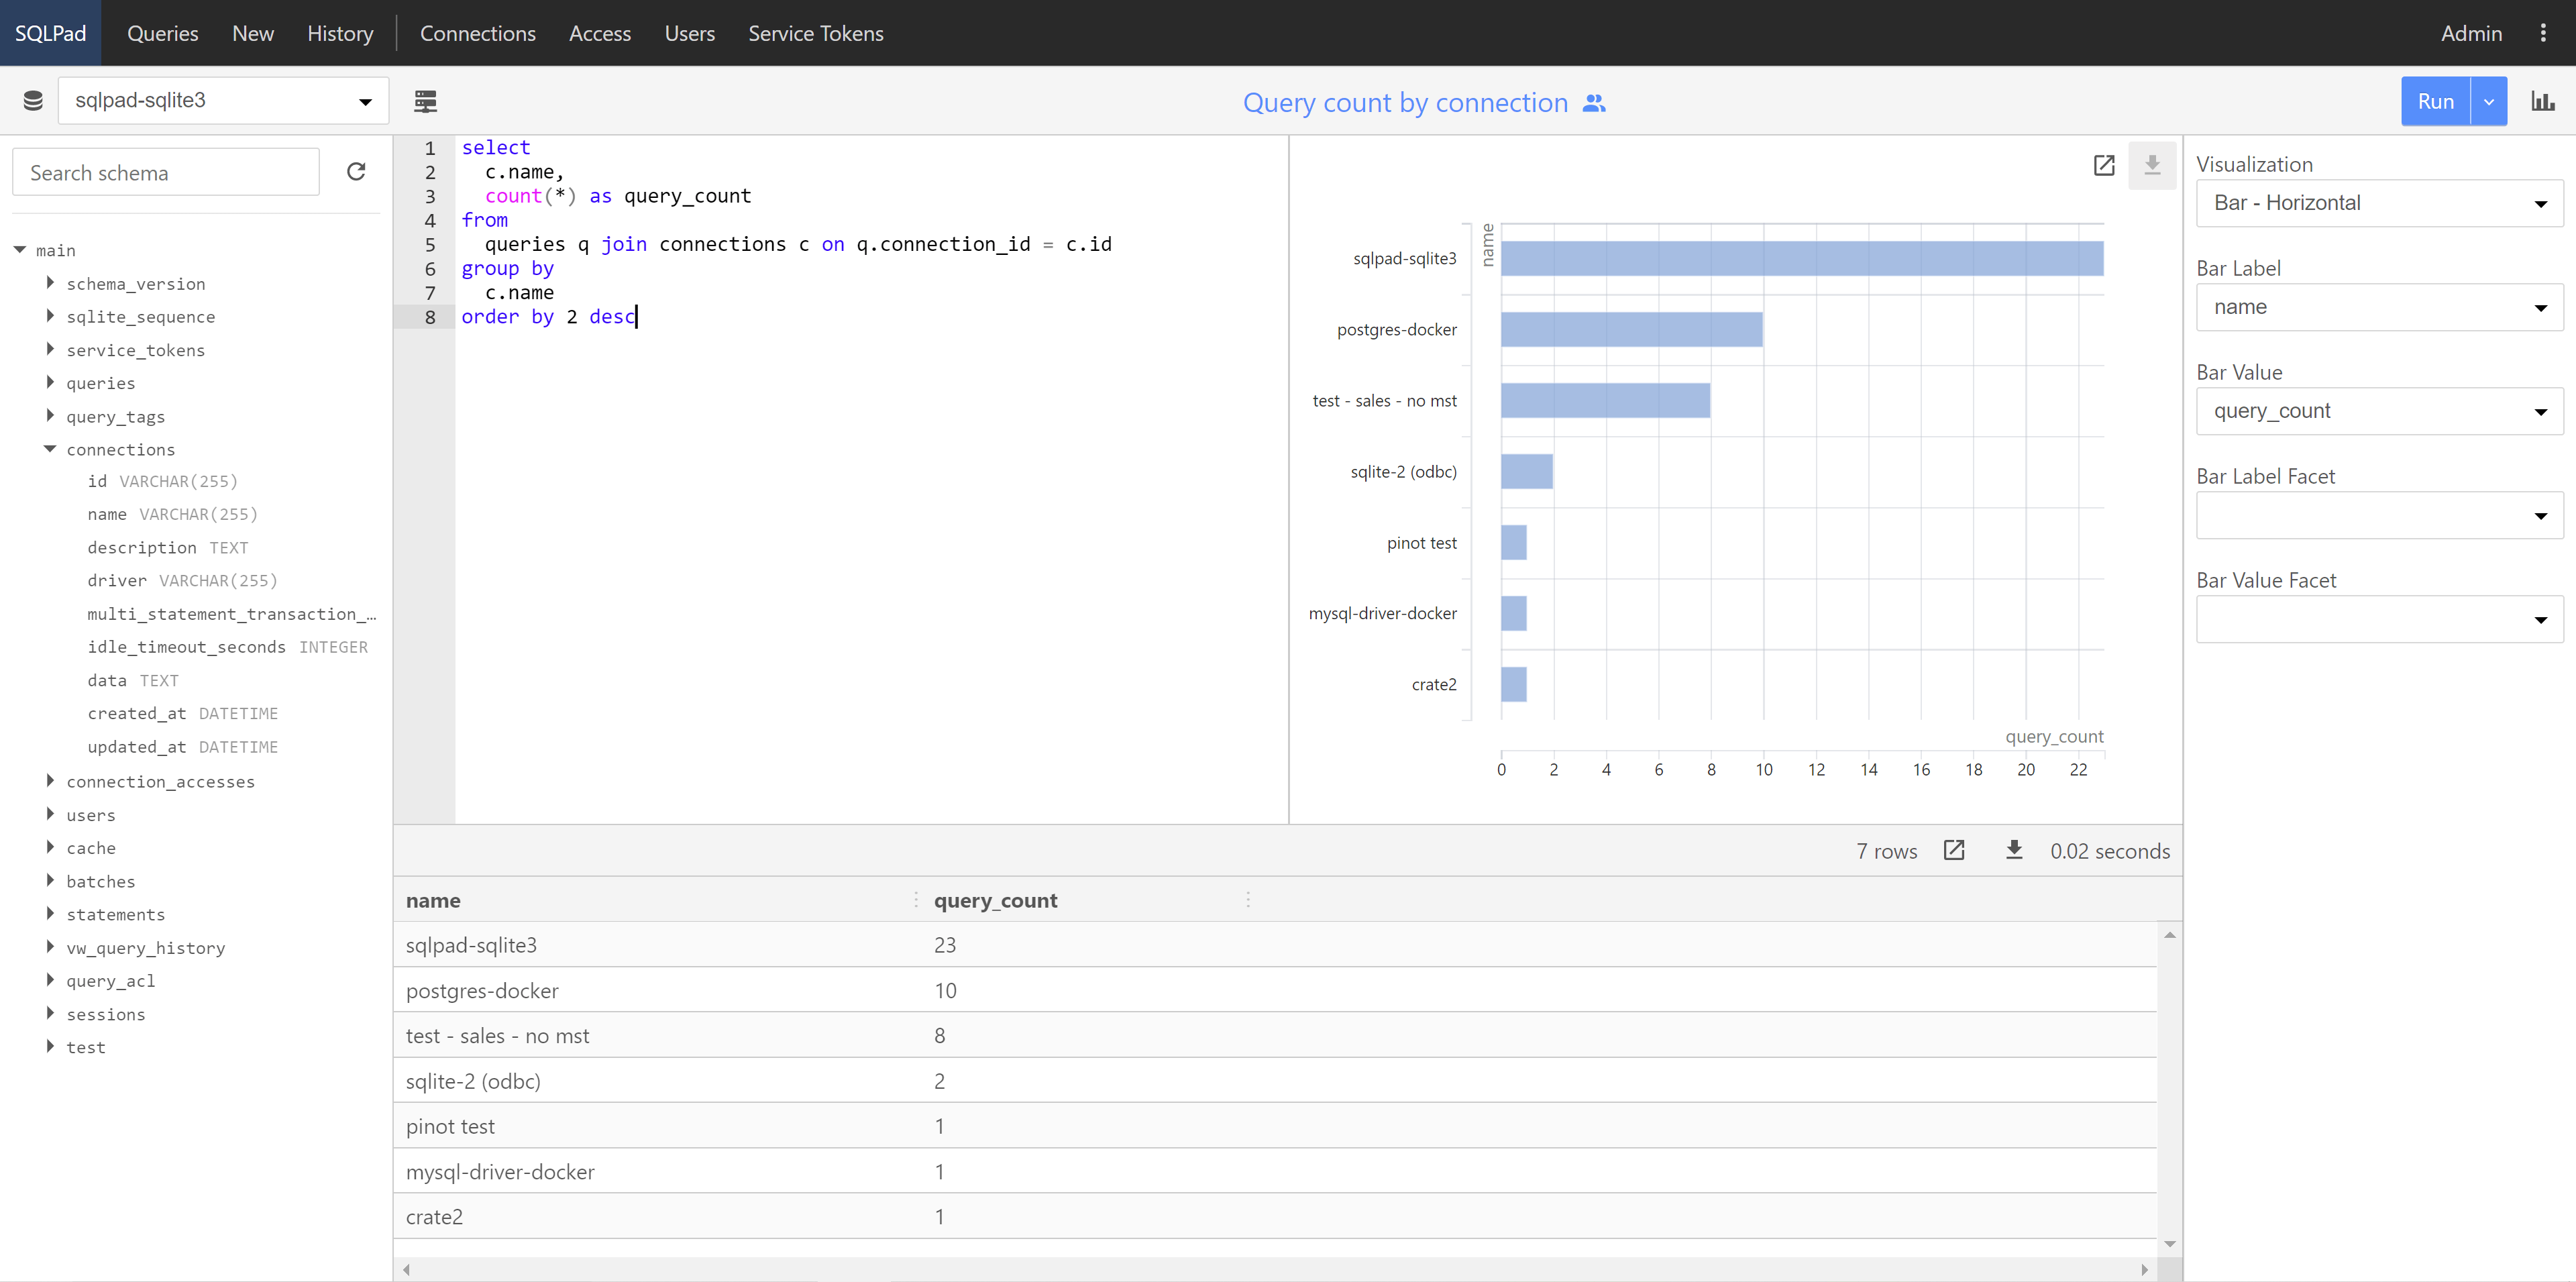Collapse the main schema tree
2576x1282 pixels.
[x=20, y=249]
